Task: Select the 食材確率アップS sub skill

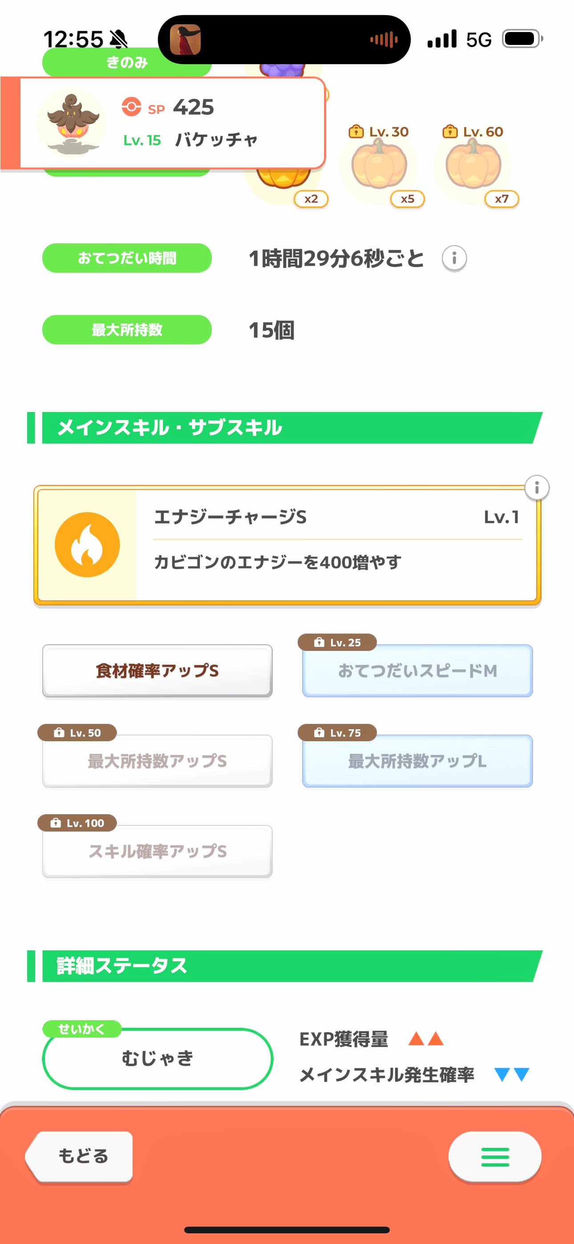Action: 158,671
